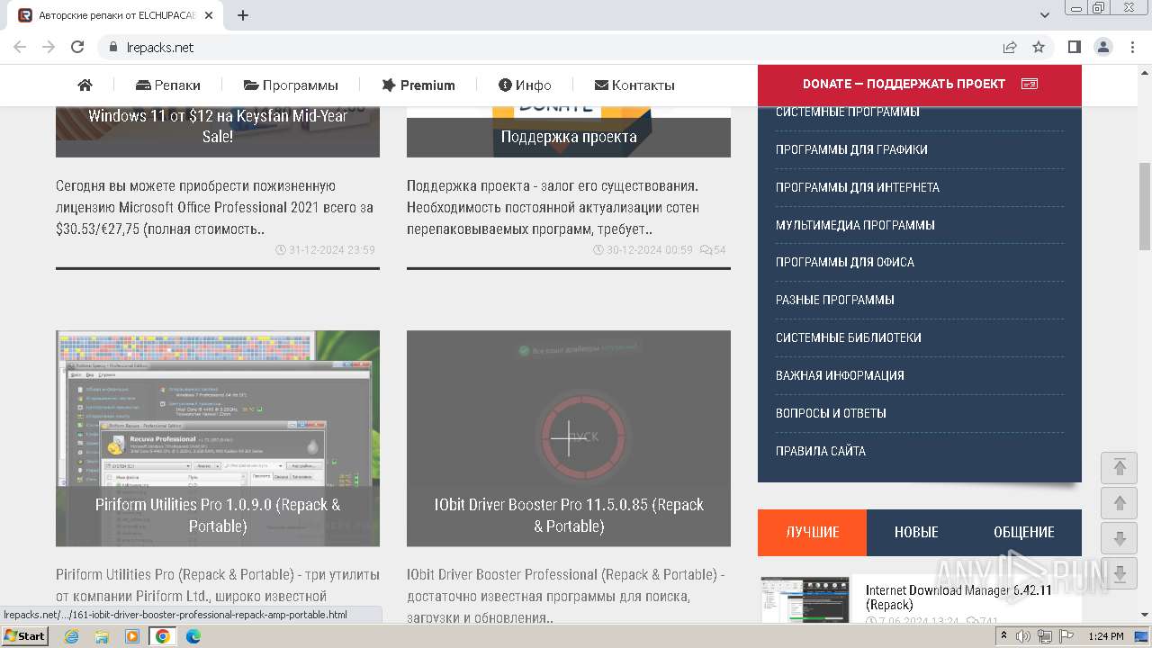The width and height of the screenshot is (1152, 648).
Task: Open ПРОГРАММЫ ДЛЯ ОФИСА category
Action: [x=845, y=262]
